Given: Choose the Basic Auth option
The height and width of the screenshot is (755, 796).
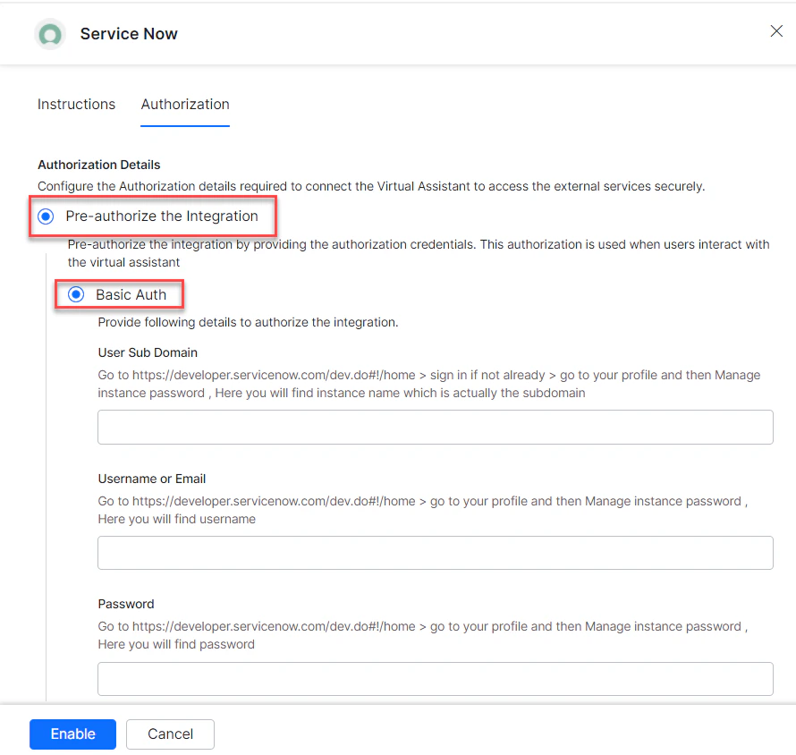Looking at the screenshot, I should point(75,294).
